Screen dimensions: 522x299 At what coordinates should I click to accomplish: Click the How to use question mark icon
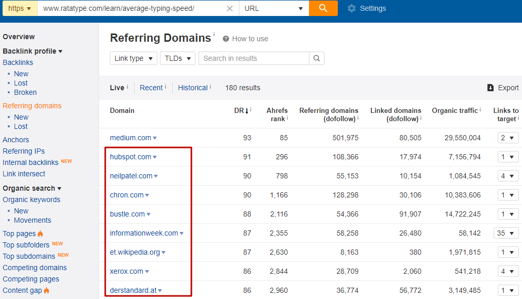(226, 39)
